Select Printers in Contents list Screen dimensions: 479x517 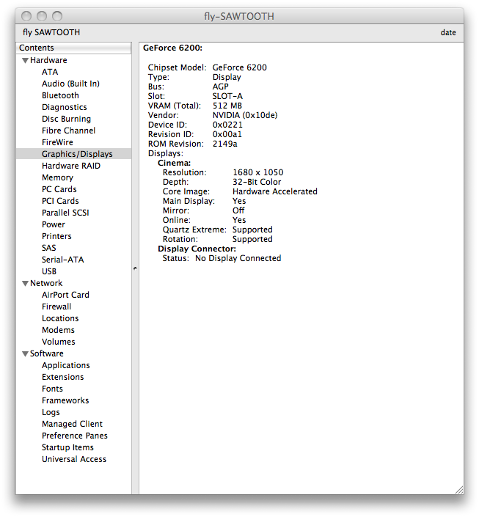[56, 236]
